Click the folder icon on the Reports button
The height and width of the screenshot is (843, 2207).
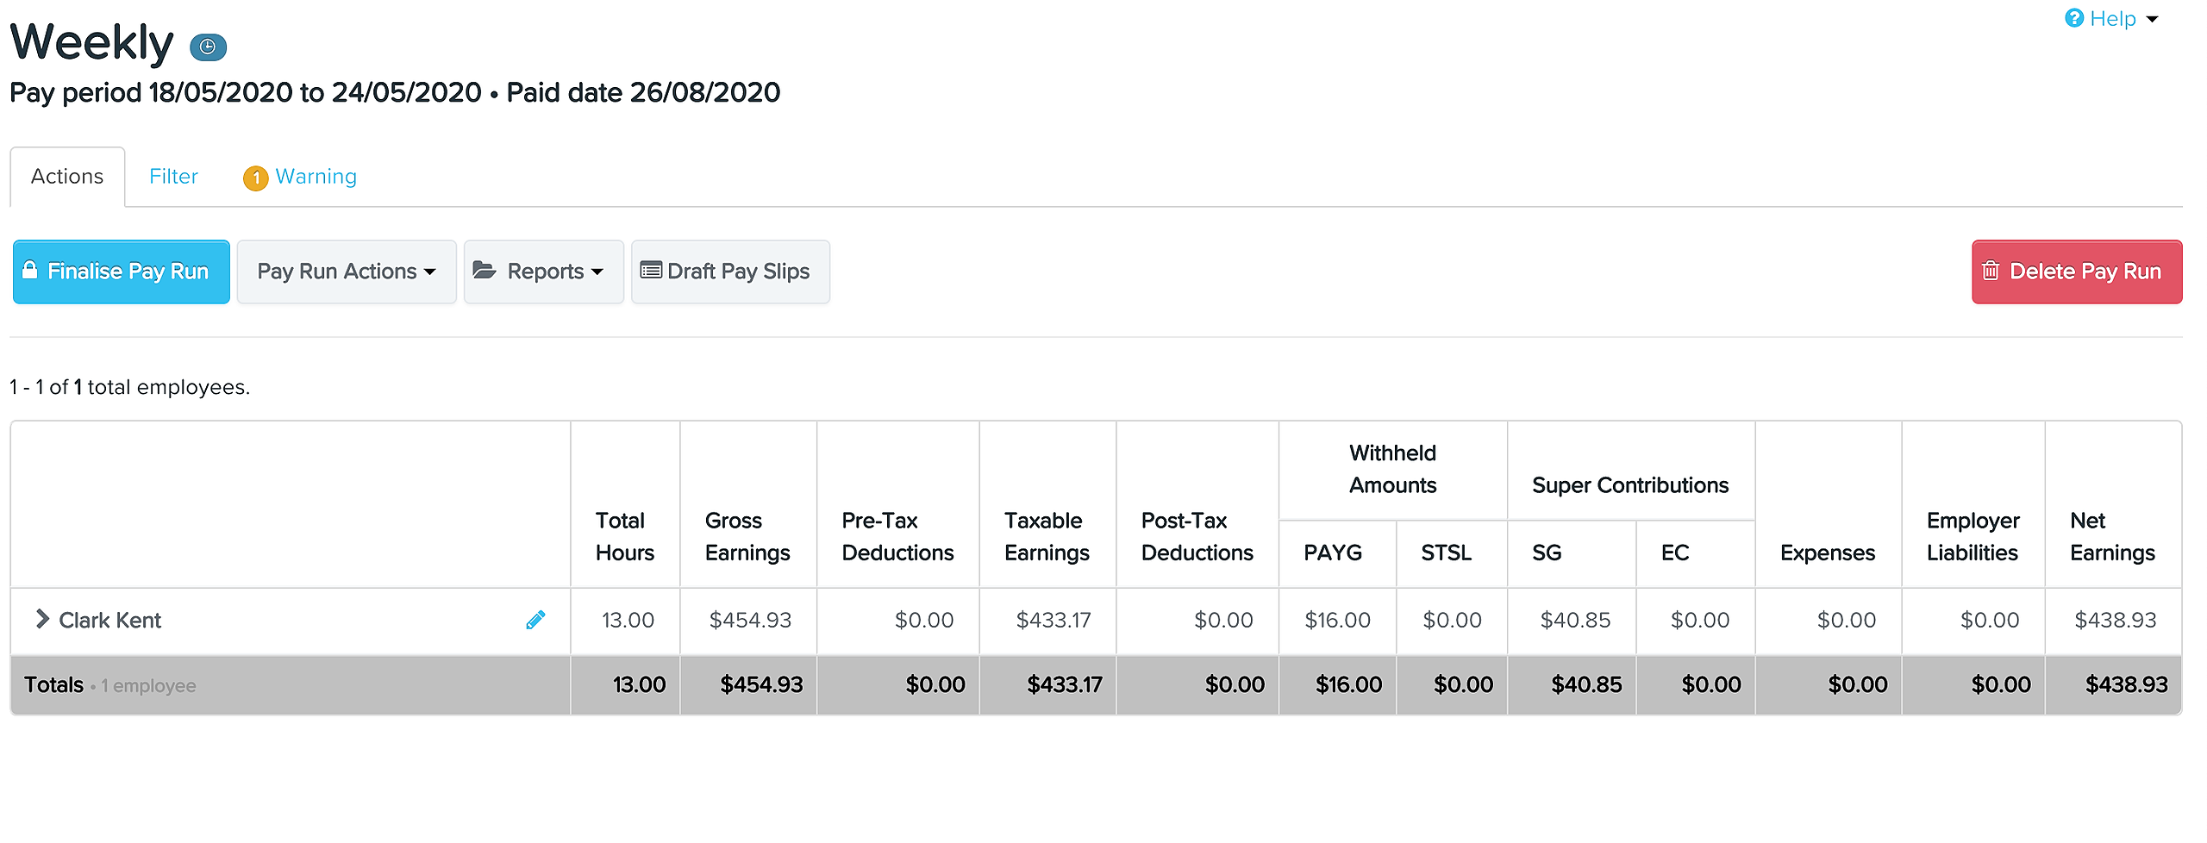[x=485, y=271]
